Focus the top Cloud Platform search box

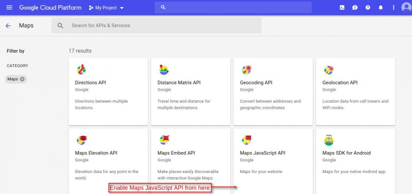(233, 7)
